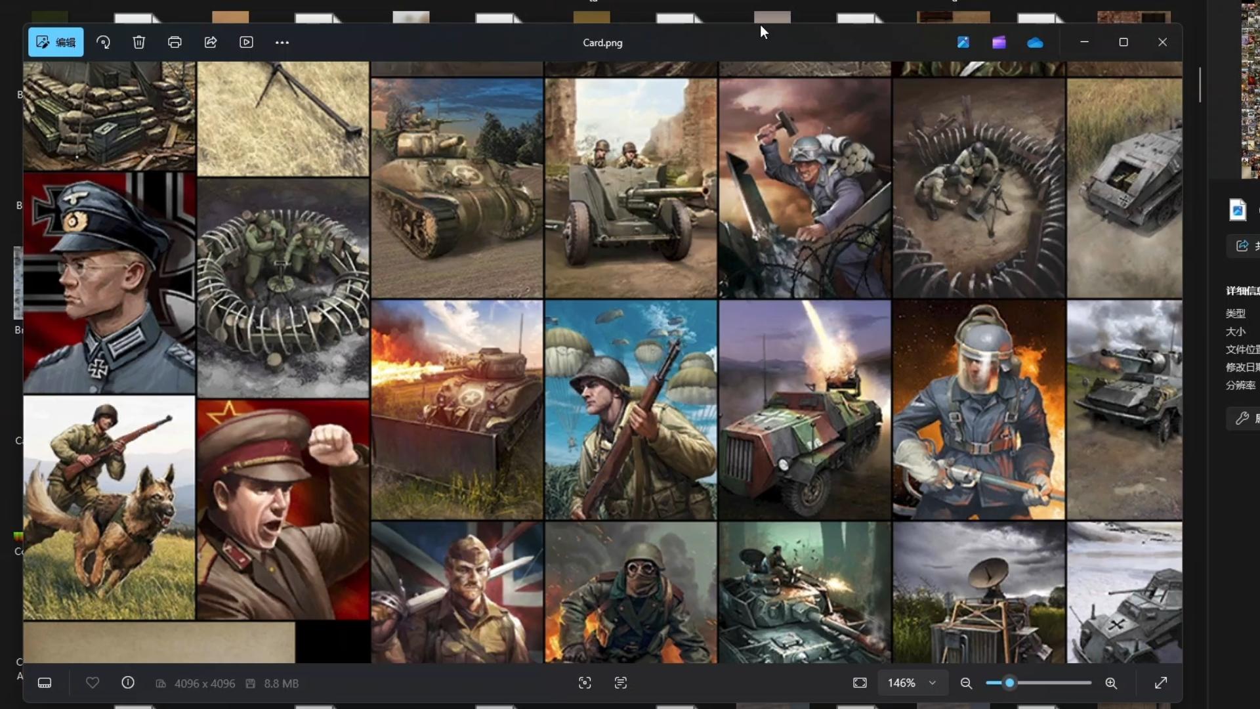Zoom out with the minus magnifier icon
Image resolution: width=1260 pixels, height=709 pixels.
pos(966,683)
